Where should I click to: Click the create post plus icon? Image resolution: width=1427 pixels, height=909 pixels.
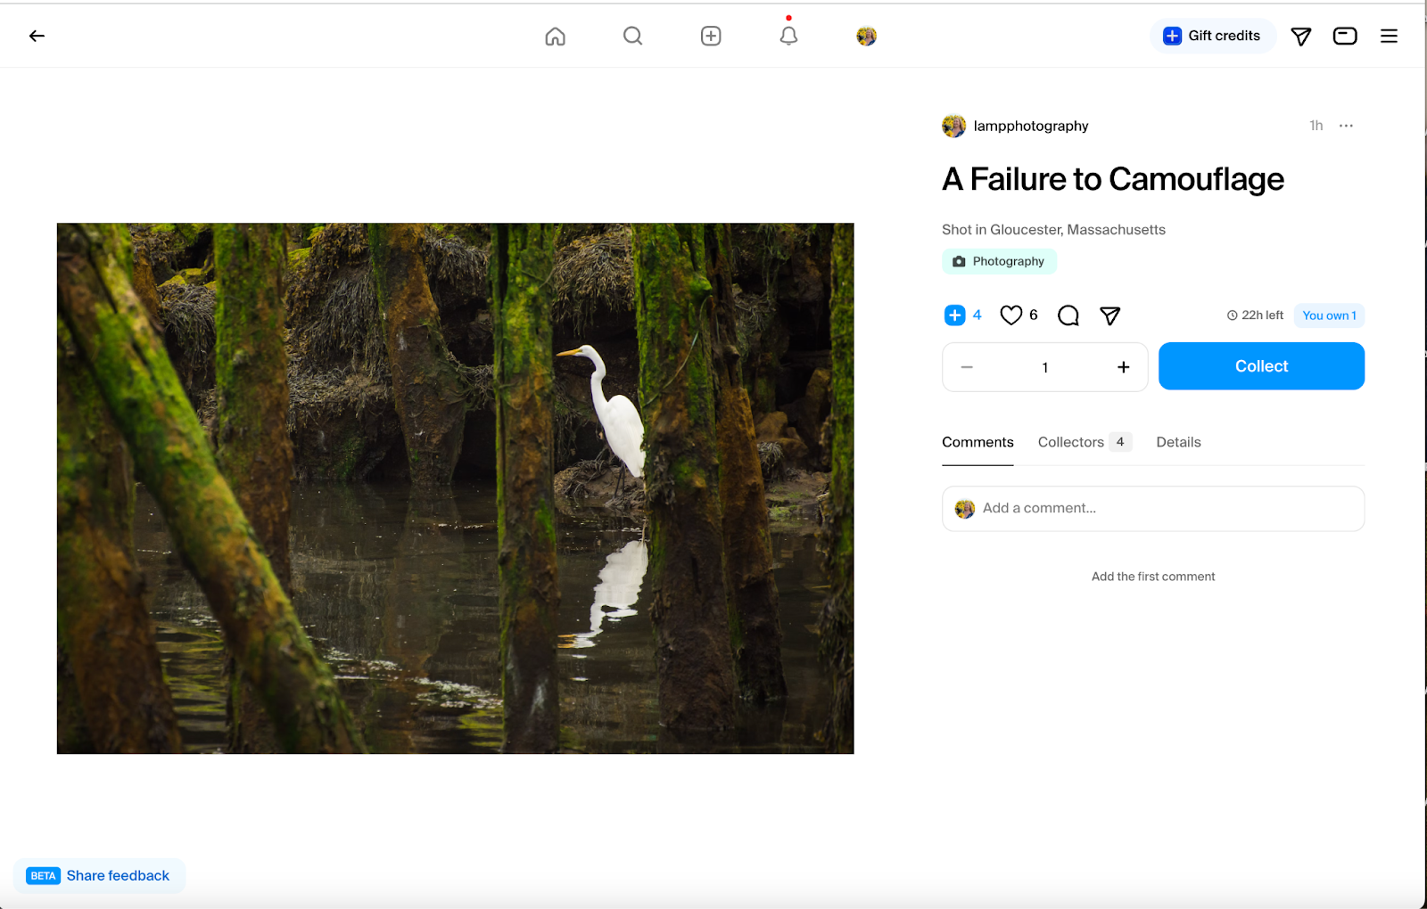(711, 36)
